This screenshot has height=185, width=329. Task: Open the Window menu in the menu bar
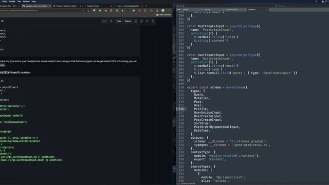coord(26,2)
